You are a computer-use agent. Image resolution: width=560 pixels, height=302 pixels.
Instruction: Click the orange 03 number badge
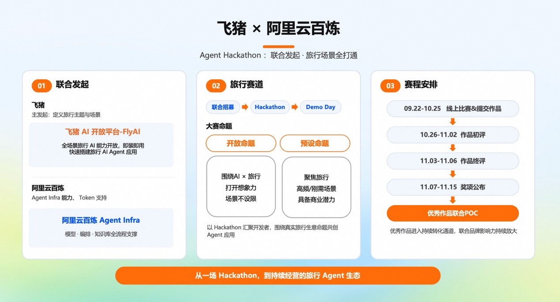pos(390,85)
